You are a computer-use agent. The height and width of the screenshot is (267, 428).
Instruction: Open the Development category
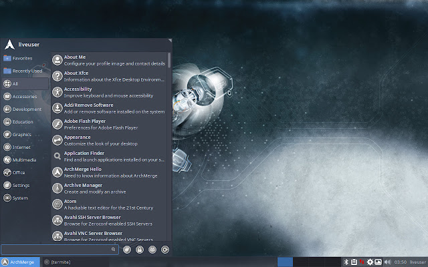click(x=25, y=109)
